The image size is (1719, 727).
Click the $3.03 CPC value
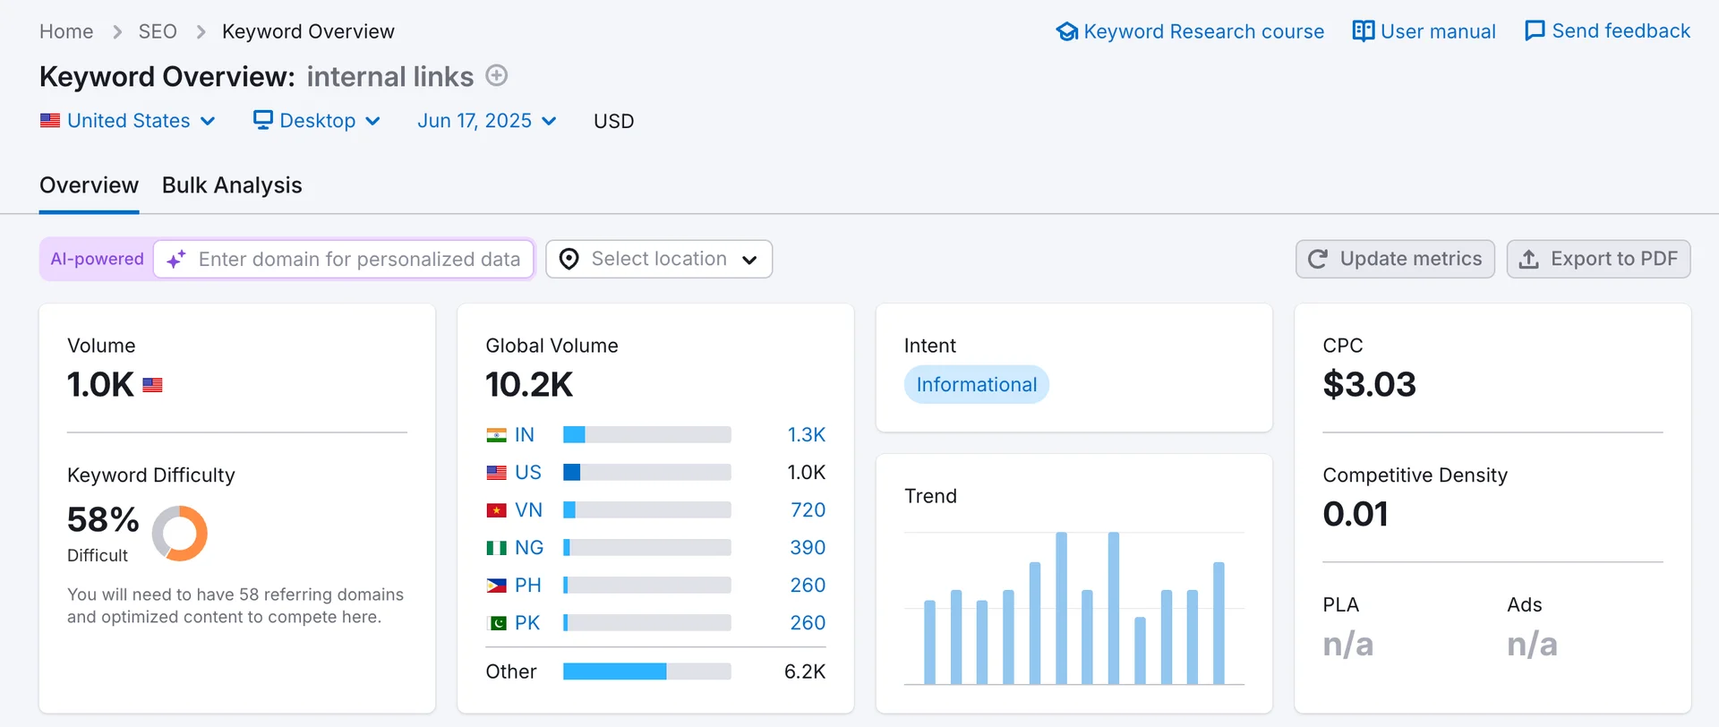click(1370, 385)
